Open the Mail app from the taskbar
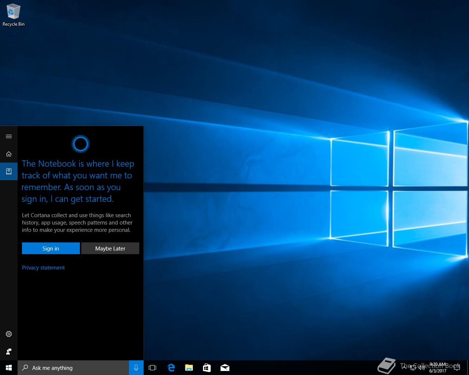Viewport: 469px width, 375px height. click(x=225, y=368)
